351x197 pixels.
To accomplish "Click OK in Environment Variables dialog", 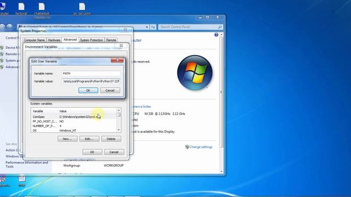I will coord(92,152).
